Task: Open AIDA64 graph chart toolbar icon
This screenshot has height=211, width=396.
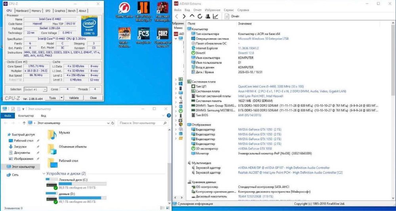Action: [215, 16]
